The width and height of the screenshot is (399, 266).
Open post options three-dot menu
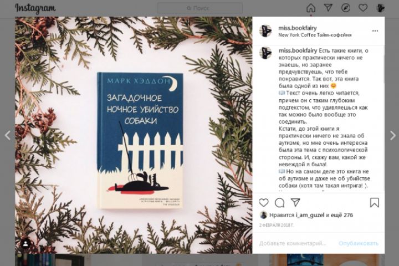[375, 31]
